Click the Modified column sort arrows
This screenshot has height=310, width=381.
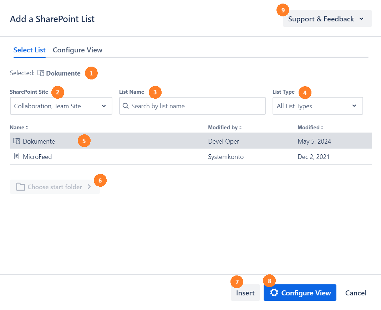322,128
